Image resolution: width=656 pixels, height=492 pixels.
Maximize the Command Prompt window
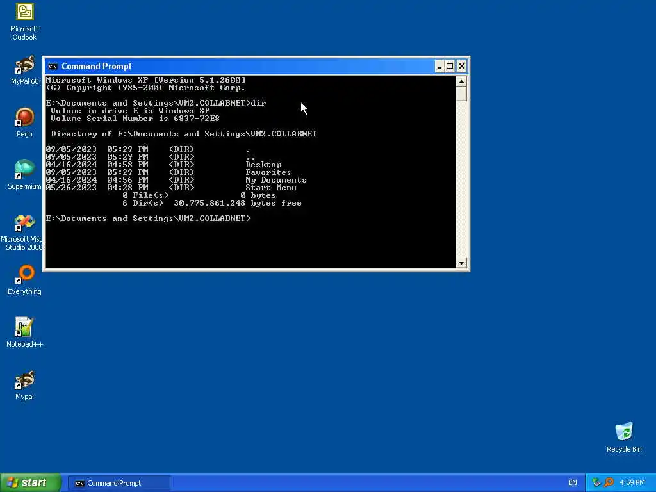(x=450, y=66)
